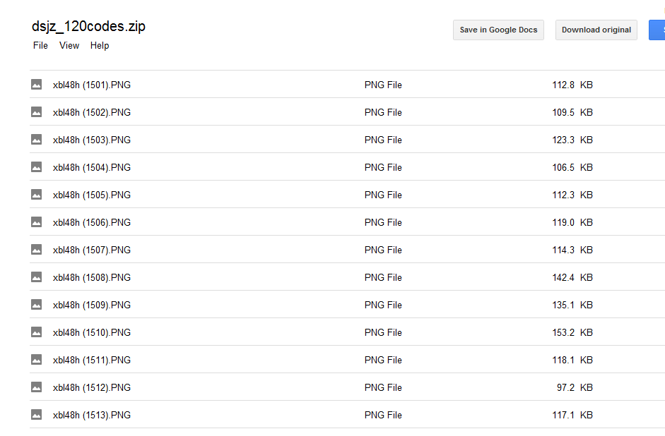Open the File menu
665x436 pixels.
[40, 46]
